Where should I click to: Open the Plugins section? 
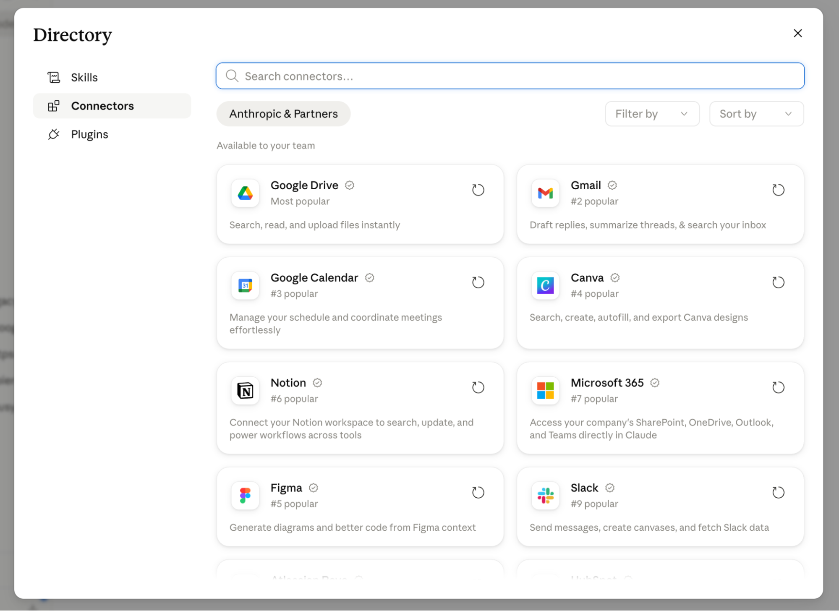tap(112, 134)
